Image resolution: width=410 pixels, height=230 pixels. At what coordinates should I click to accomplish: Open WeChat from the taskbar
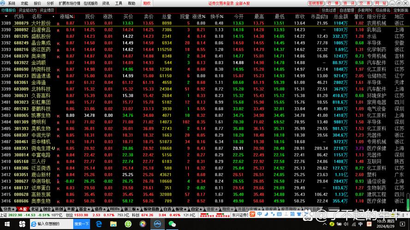(172, 224)
